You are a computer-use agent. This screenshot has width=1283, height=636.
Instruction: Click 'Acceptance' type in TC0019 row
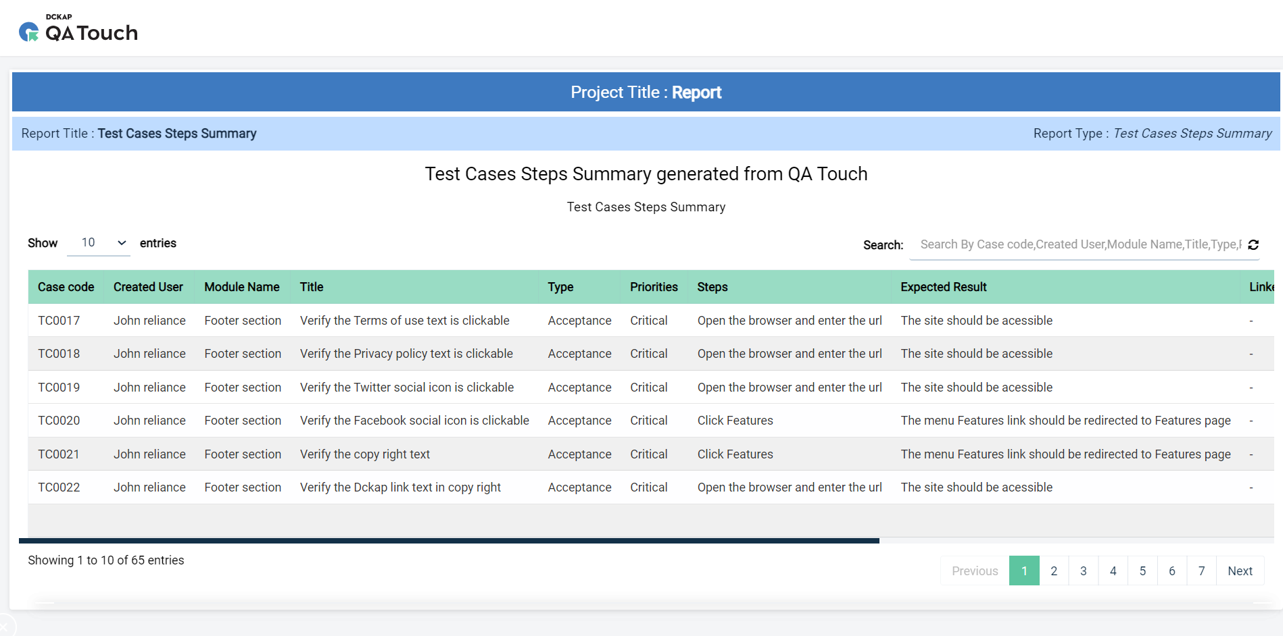coord(580,388)
